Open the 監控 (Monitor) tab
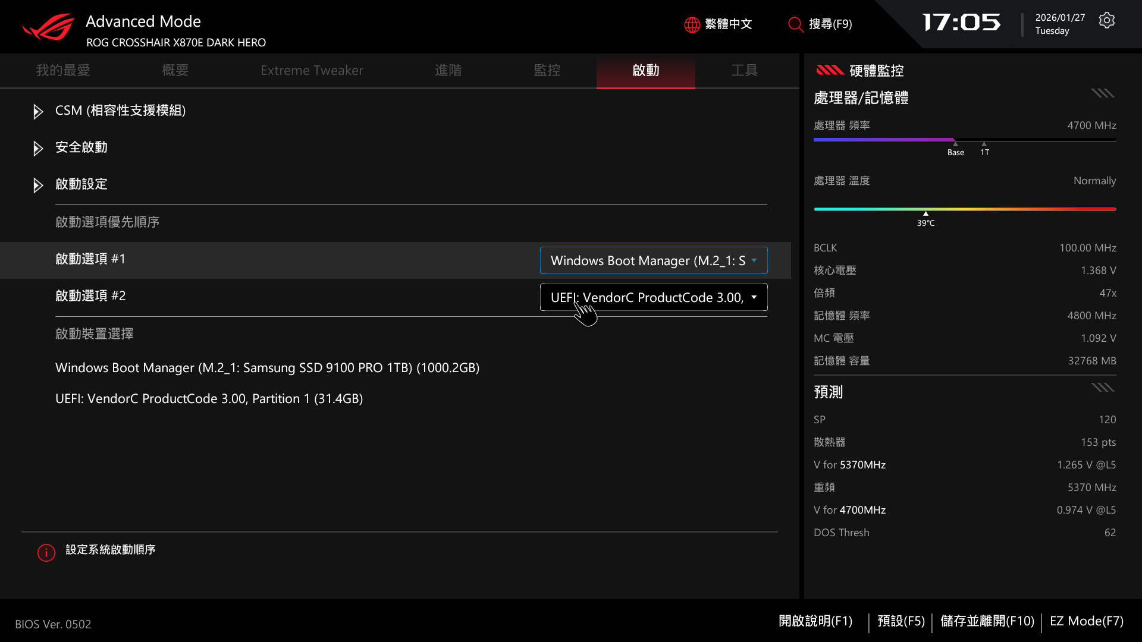Screen dimensions: 1142x642 click(x=547, y=70)
